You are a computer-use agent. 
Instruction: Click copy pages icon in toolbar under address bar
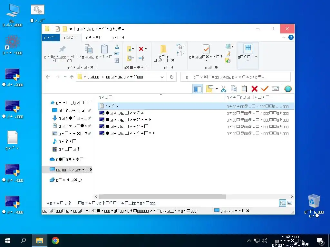tap(234, 89)
